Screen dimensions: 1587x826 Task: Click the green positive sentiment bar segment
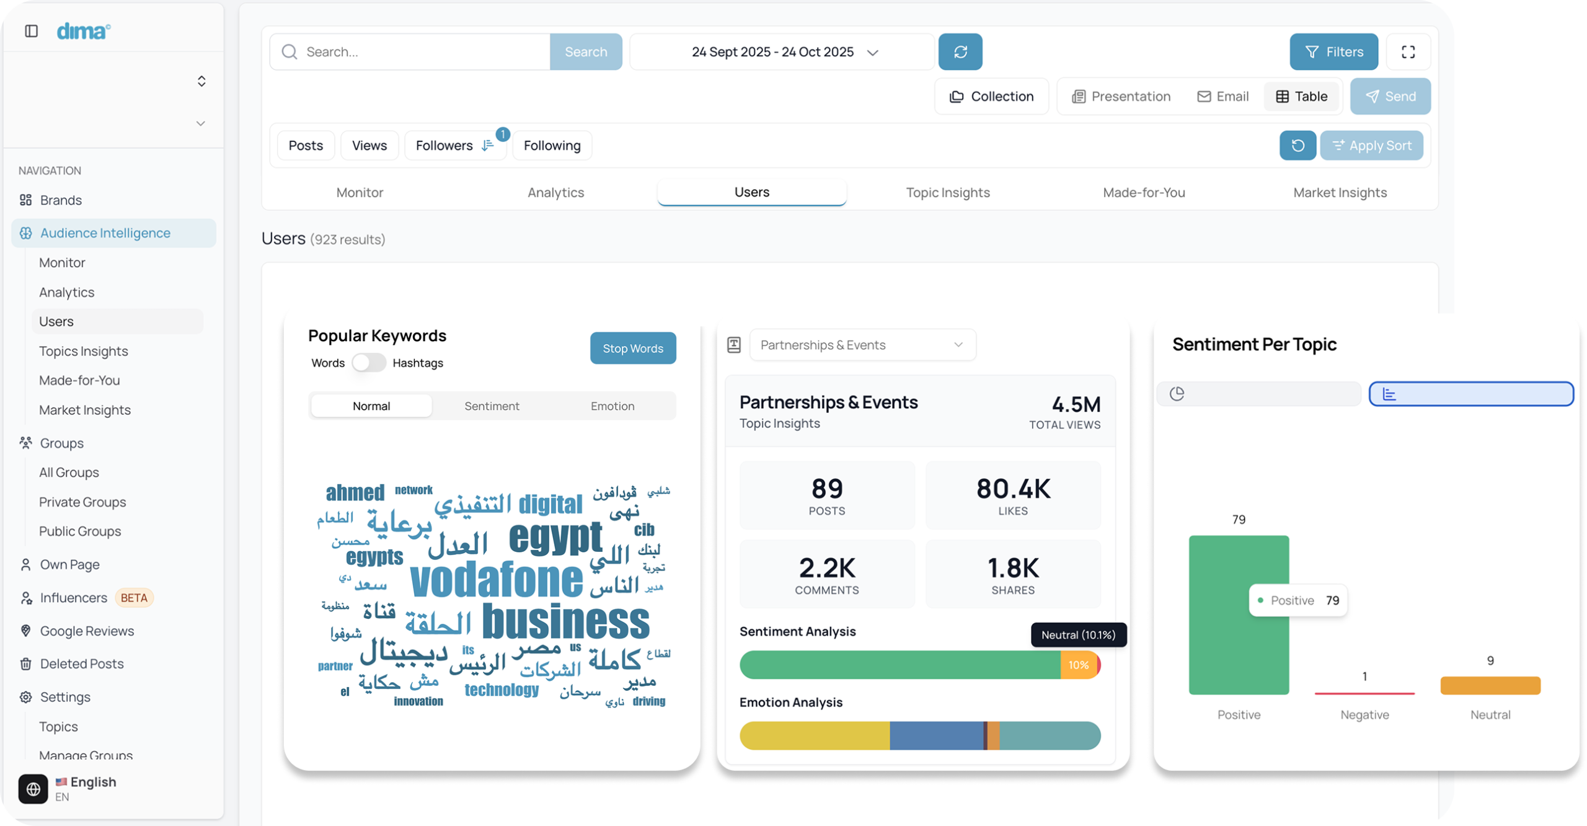tap(899, 665)
